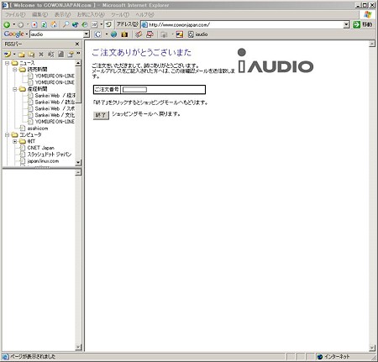
Task: Click the RSS bar document page icon
Action: tap(60, 54)
